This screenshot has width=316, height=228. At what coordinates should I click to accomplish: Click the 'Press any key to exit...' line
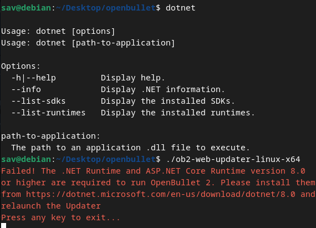click(60, 217)
